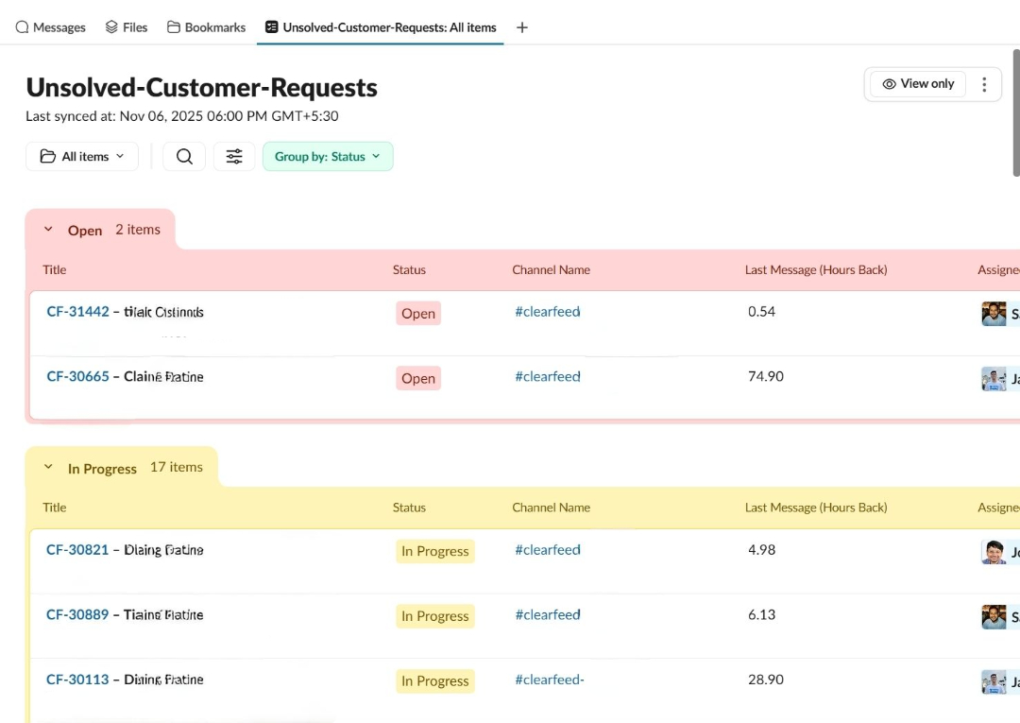
Task: Open the search within list items
Action: (x=183, y=156)
